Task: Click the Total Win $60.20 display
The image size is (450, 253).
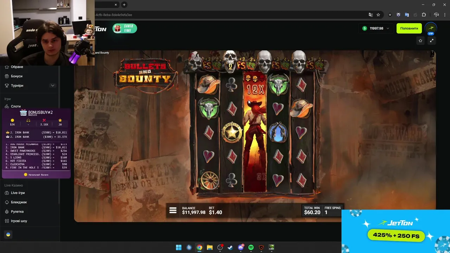Action: [x=312, y=210]
